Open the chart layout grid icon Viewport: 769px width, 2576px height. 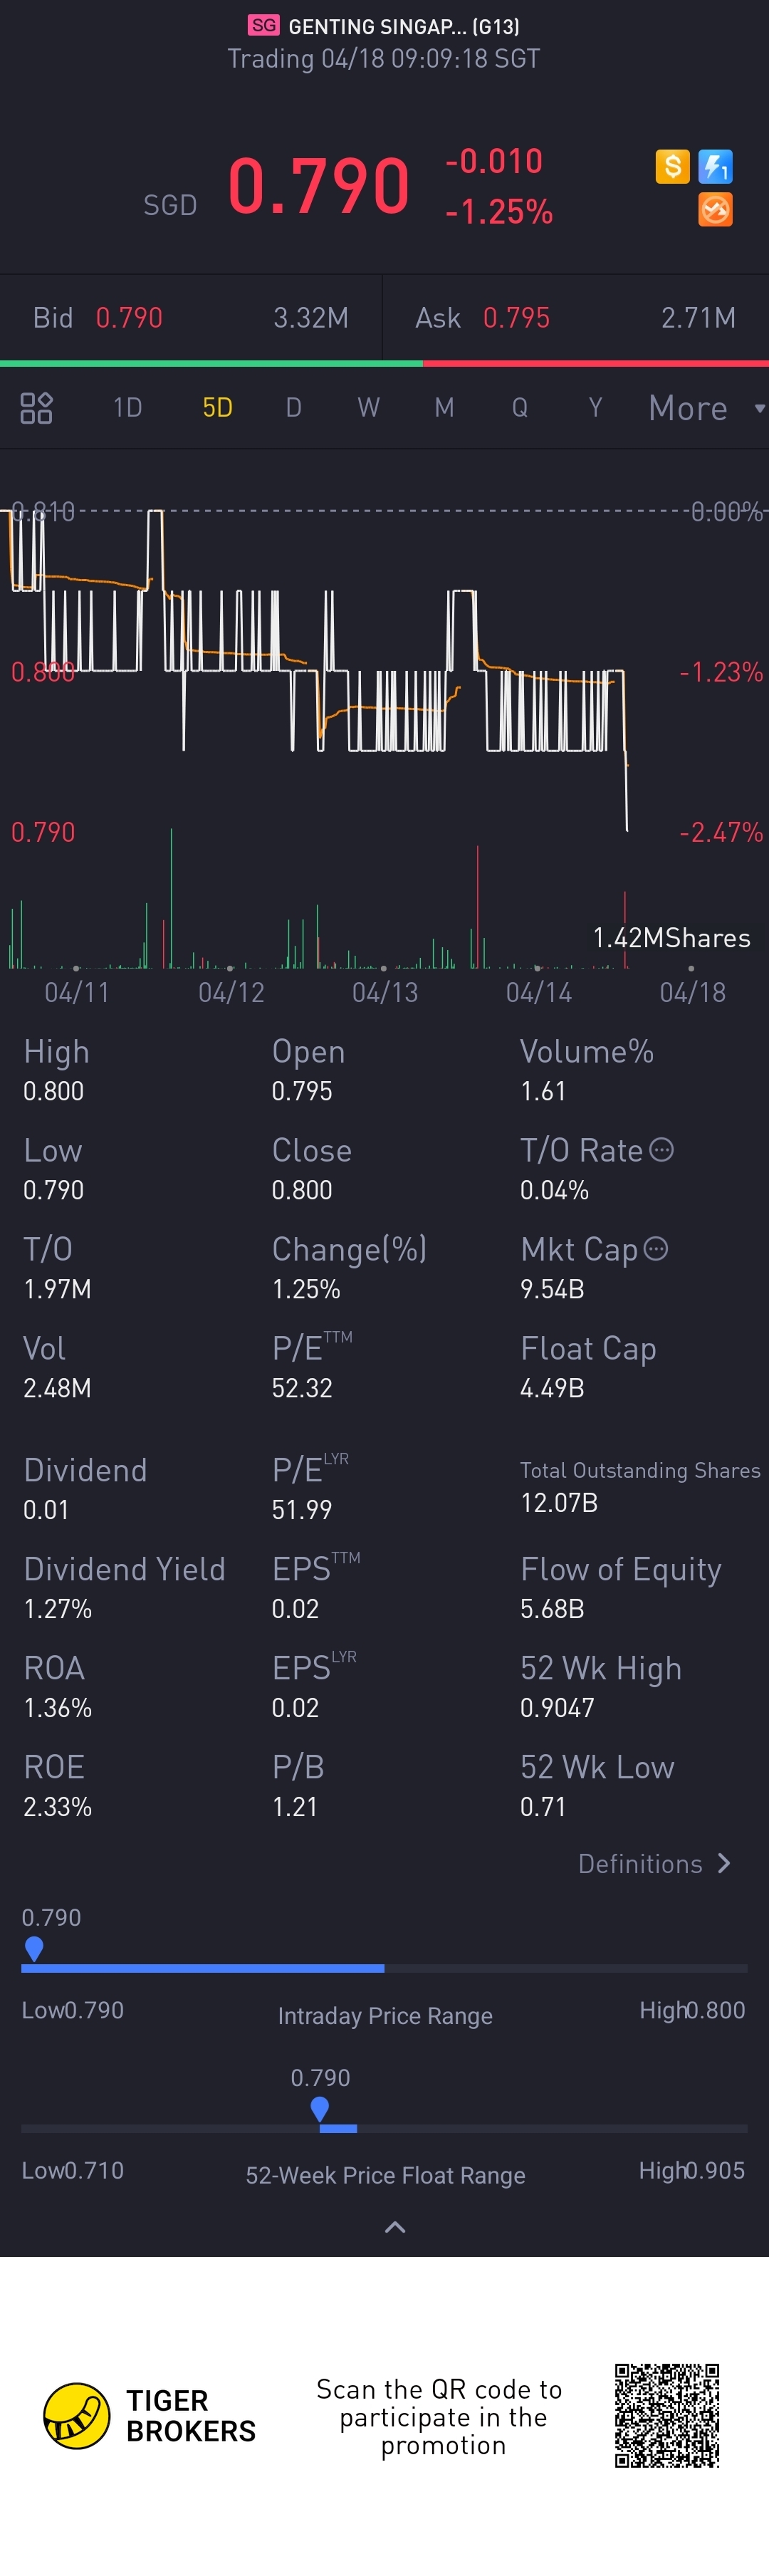click(x=36, y=408)
